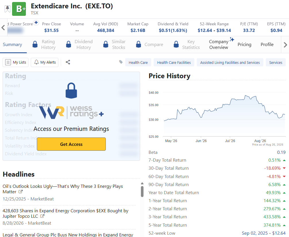The image size is (289, 237).
Task: Click the bookmark bell icon beside B+ rating
Action: click(7, 9)
